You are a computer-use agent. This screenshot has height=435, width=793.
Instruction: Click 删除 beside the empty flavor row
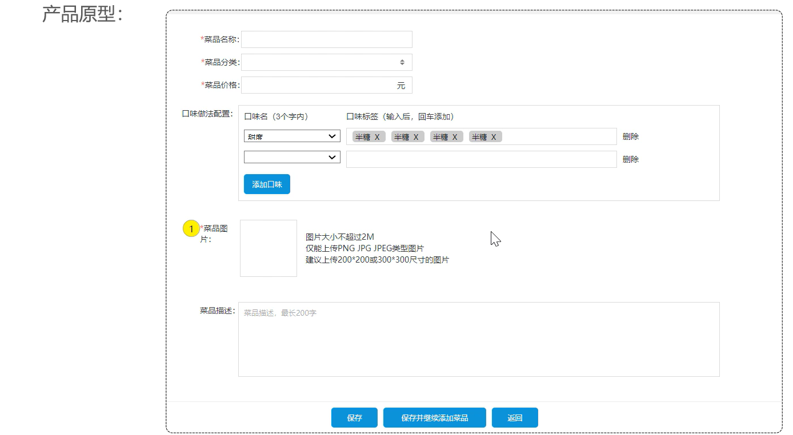pos(631,159)
